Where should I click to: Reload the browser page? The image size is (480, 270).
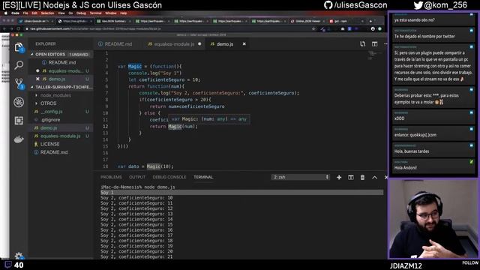coord(19,28)
